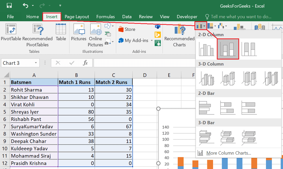Pick the 3-D 100% Stacked Column chart

coord(249,78)
